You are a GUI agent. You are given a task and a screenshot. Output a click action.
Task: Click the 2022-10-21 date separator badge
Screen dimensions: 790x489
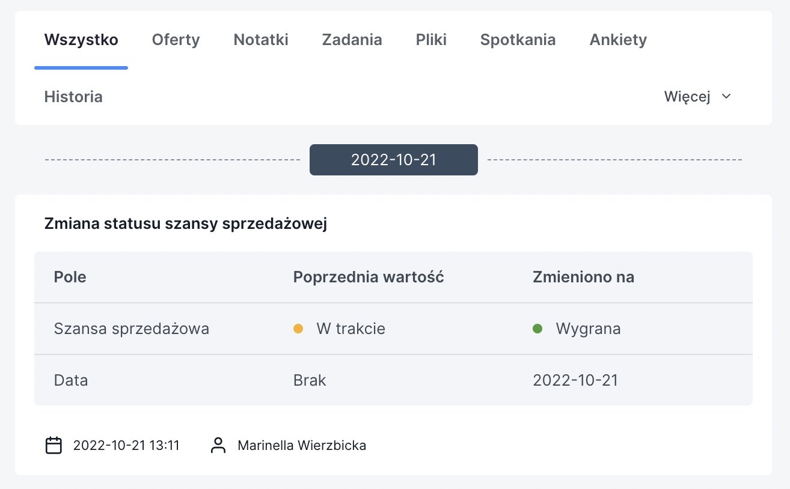[394, 160]
